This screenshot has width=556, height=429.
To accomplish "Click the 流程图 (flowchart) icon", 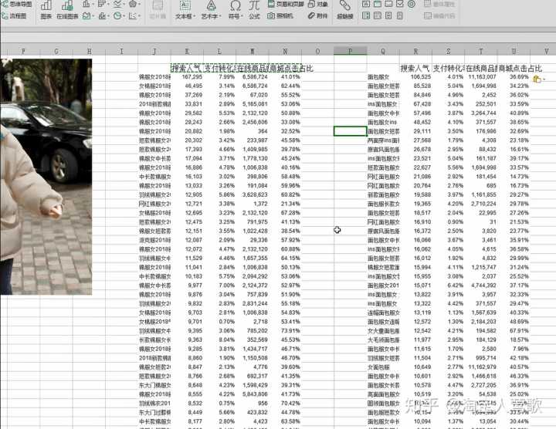I will [18, 15].
